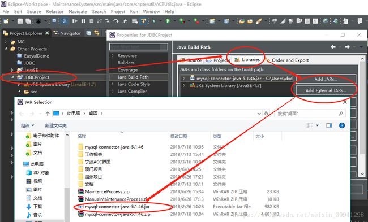Click Collapse All in Project Explorer
This screenshot has width=368, height=222.
[x=88, y=33]
